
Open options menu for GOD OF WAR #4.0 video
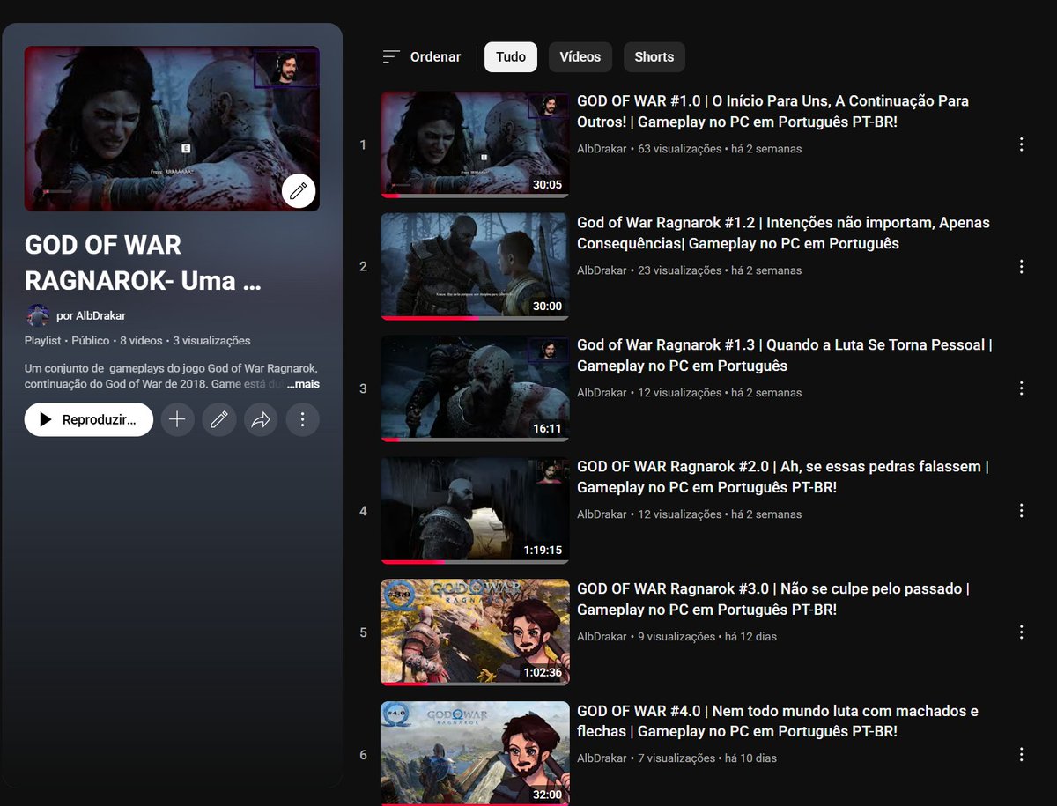pyautogui.click(x=1021, y=754)
